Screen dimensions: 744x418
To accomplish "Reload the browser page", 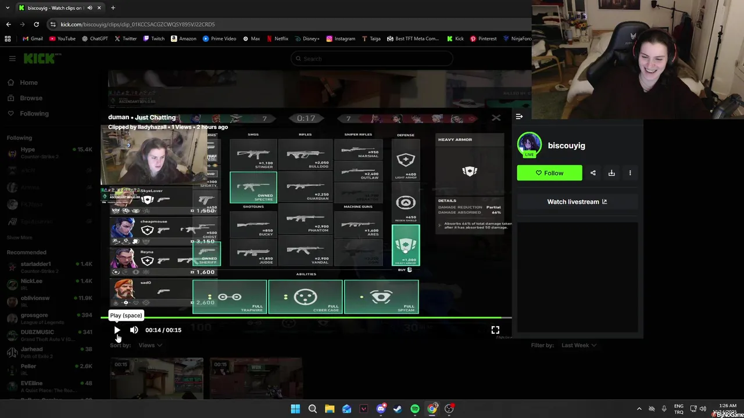I will pos(36,24).
